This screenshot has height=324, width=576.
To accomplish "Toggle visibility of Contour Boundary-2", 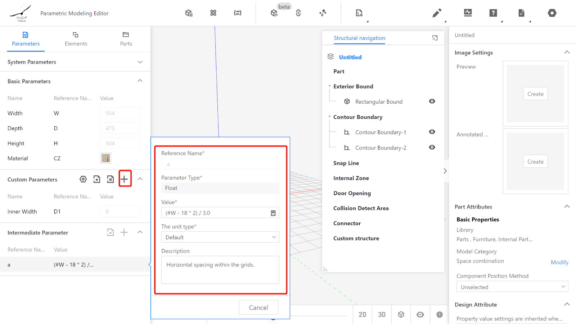I will pos(432,148).
